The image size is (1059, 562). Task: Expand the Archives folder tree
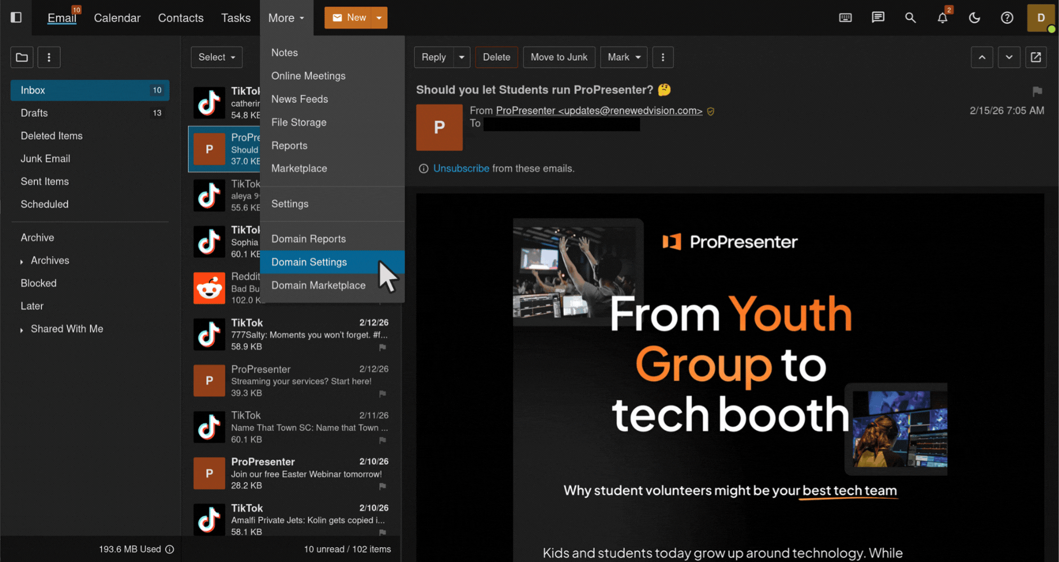(x=21, y=261)
